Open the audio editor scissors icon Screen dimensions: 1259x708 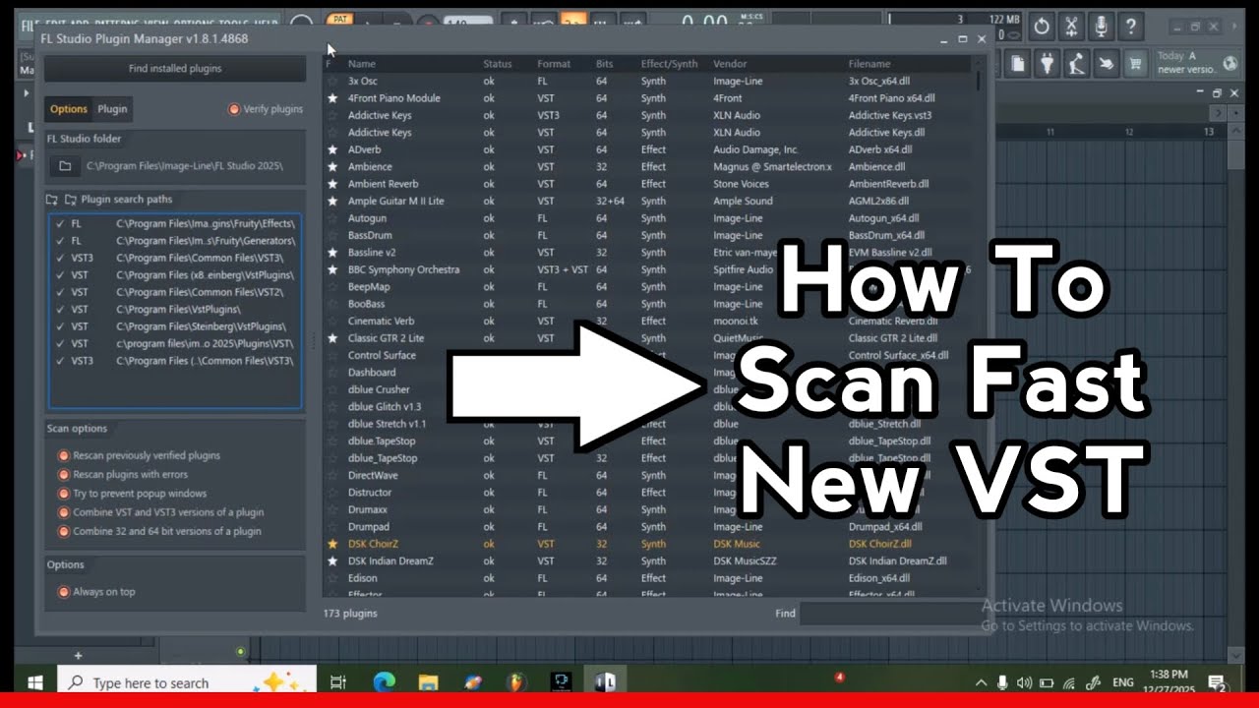(1073, 27)
